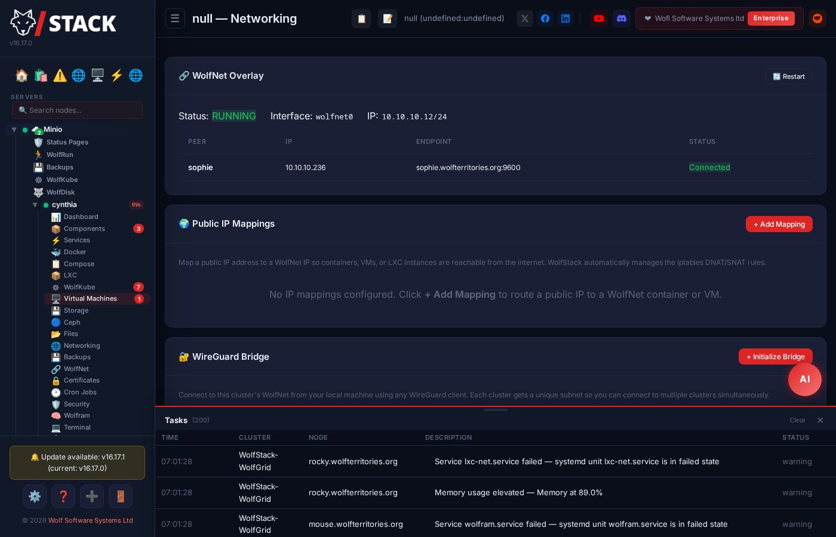Click the wolfram.service failed task row
Viewport: 836px width, 537px height.
click(496, 524)
